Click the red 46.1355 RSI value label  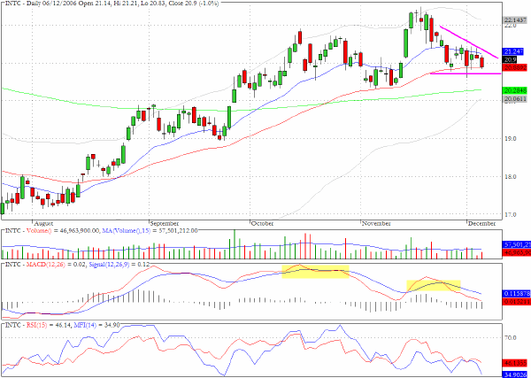click(x=516, y=363)
